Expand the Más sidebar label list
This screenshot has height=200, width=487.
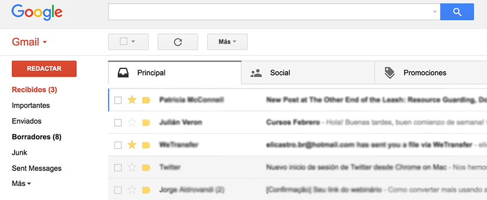pyautogui.click(x=22, y=184)
